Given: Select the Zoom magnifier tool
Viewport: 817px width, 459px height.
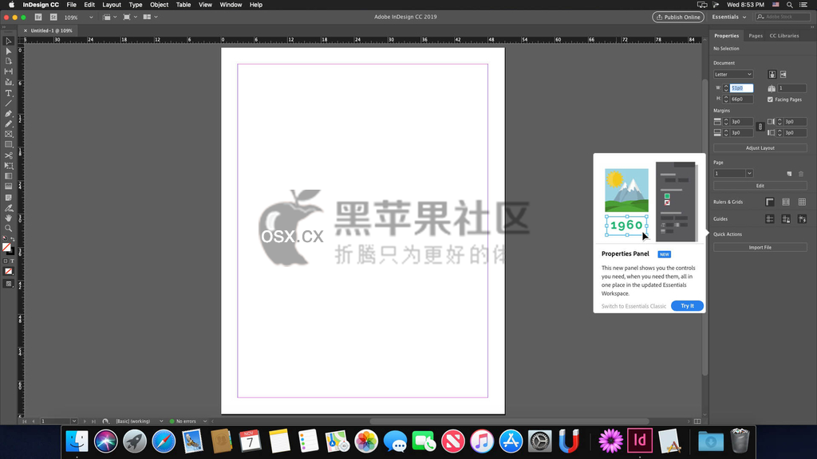Looking at the screenshot, I should pyautogui.click(x=8, y=229).
